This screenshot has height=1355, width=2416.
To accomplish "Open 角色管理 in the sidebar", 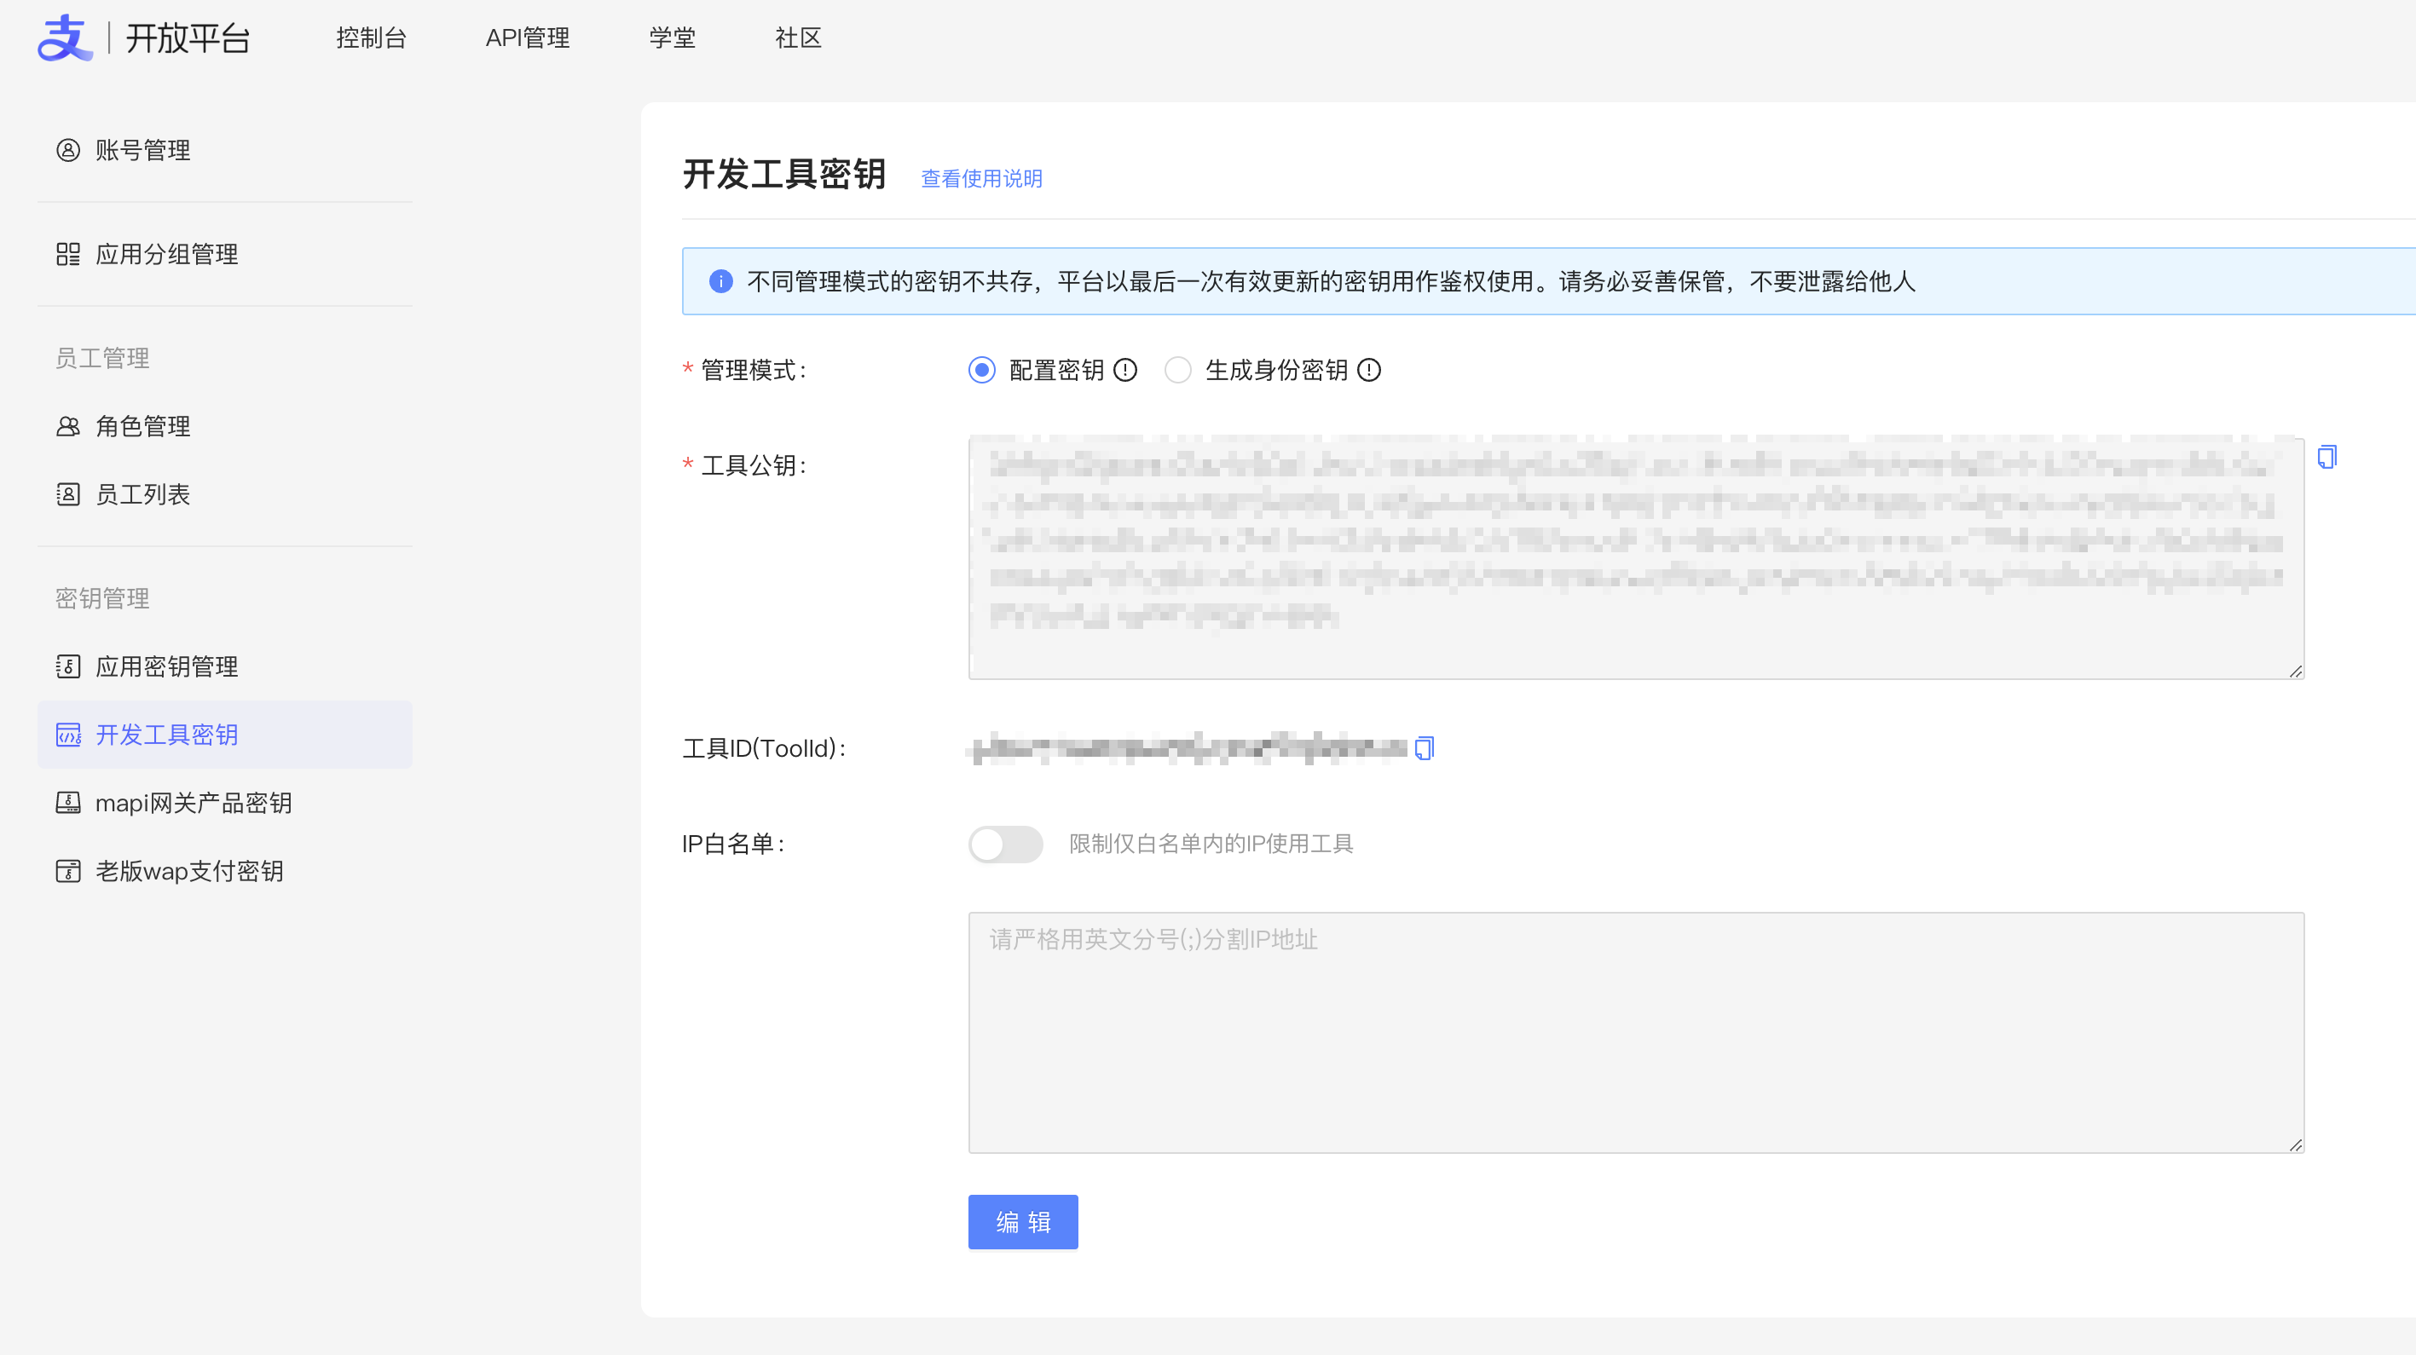I will 142,426.
